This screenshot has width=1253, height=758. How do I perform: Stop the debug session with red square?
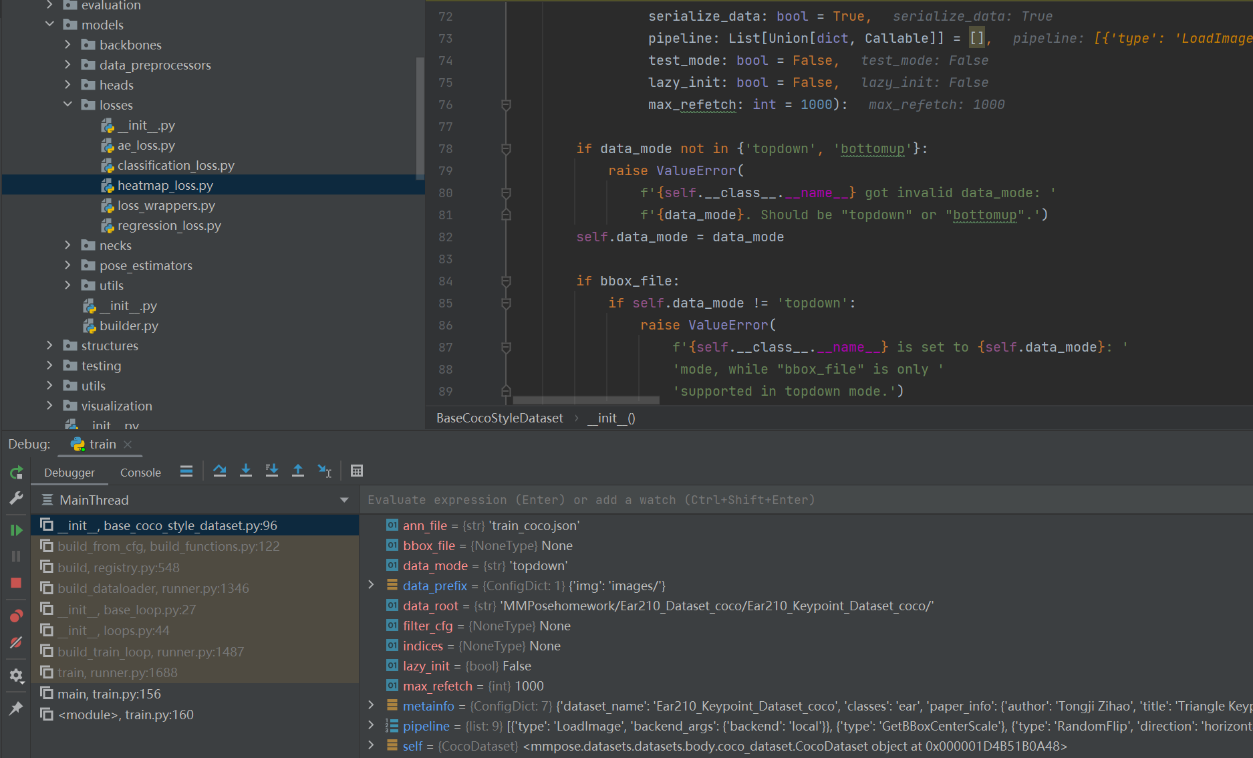(17, 583)
